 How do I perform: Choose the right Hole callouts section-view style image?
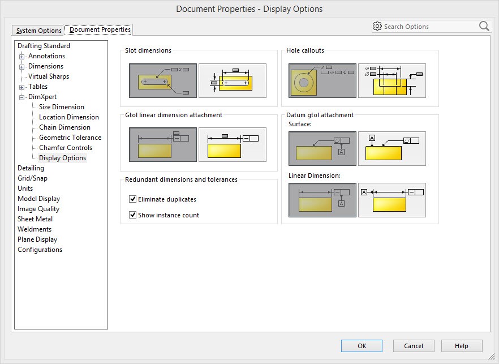click(x=392, y=80)
